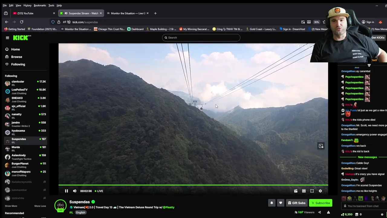Viewport: 387px width, 218px height.
Task: Click the Gift Subs button
Action: pos(297,203)
